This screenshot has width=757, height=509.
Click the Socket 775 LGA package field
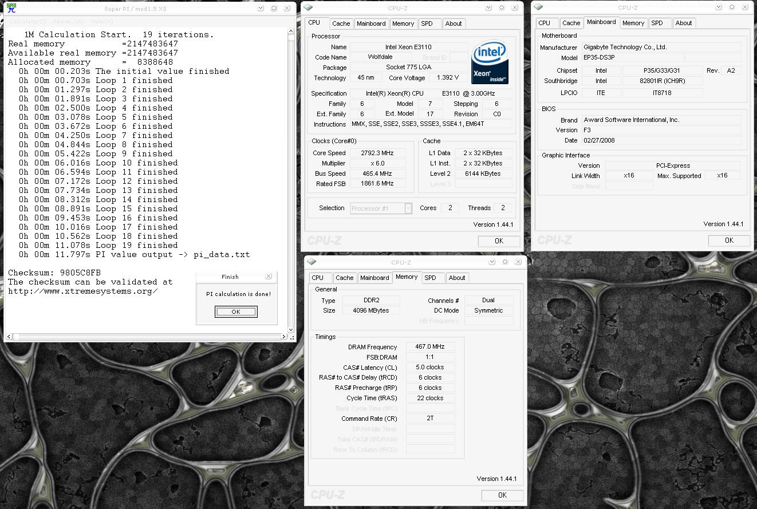[408, 68]
